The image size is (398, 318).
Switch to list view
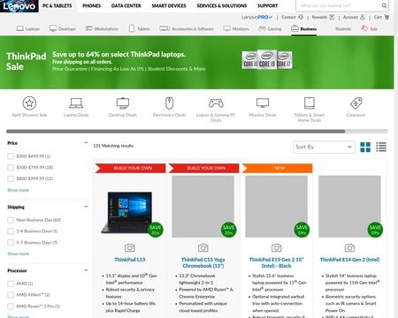click(381, 147)
